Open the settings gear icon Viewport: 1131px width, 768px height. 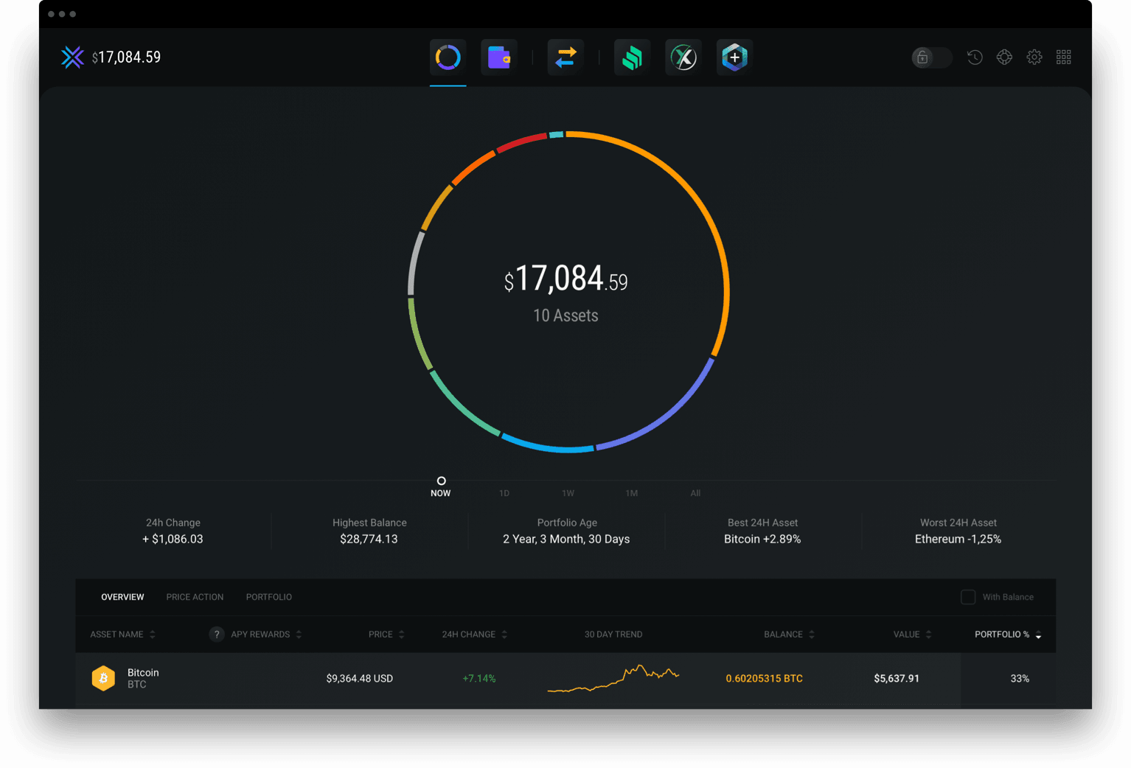[x=1034, y=57]
